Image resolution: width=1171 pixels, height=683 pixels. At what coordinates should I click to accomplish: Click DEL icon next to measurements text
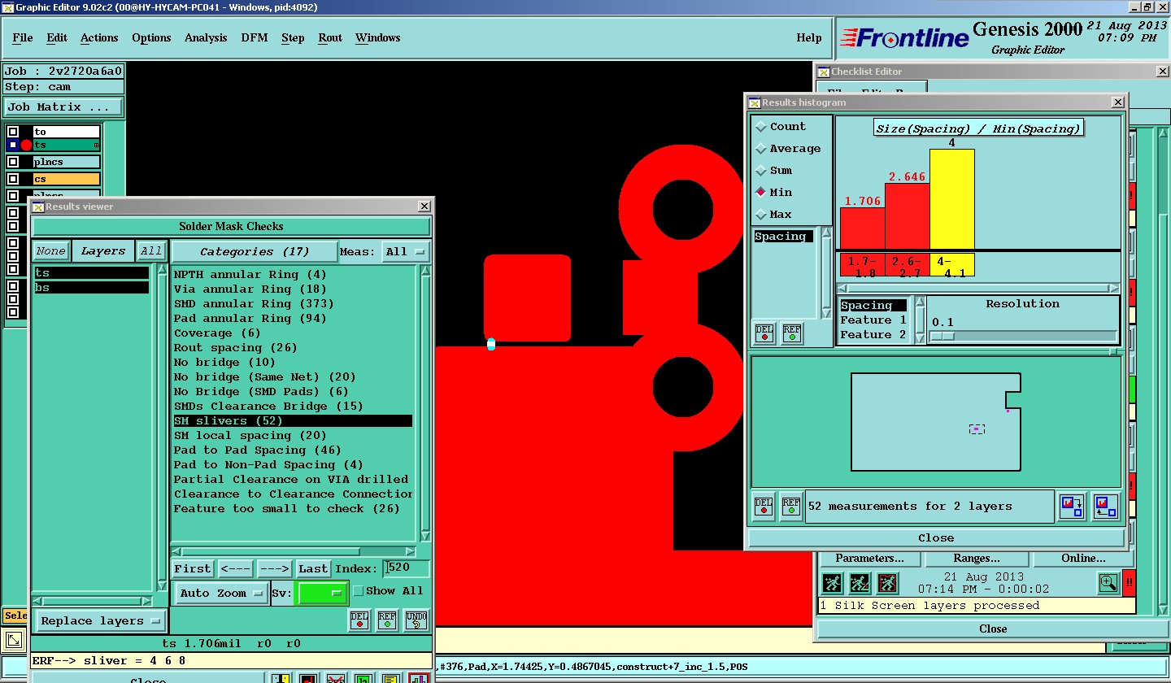764,506
